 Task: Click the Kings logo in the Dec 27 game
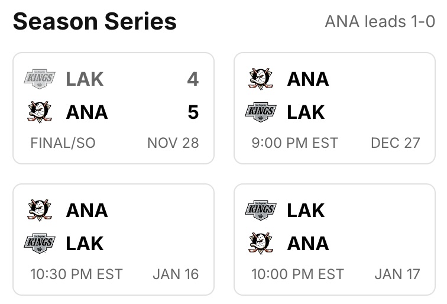(x=261, y=112)
